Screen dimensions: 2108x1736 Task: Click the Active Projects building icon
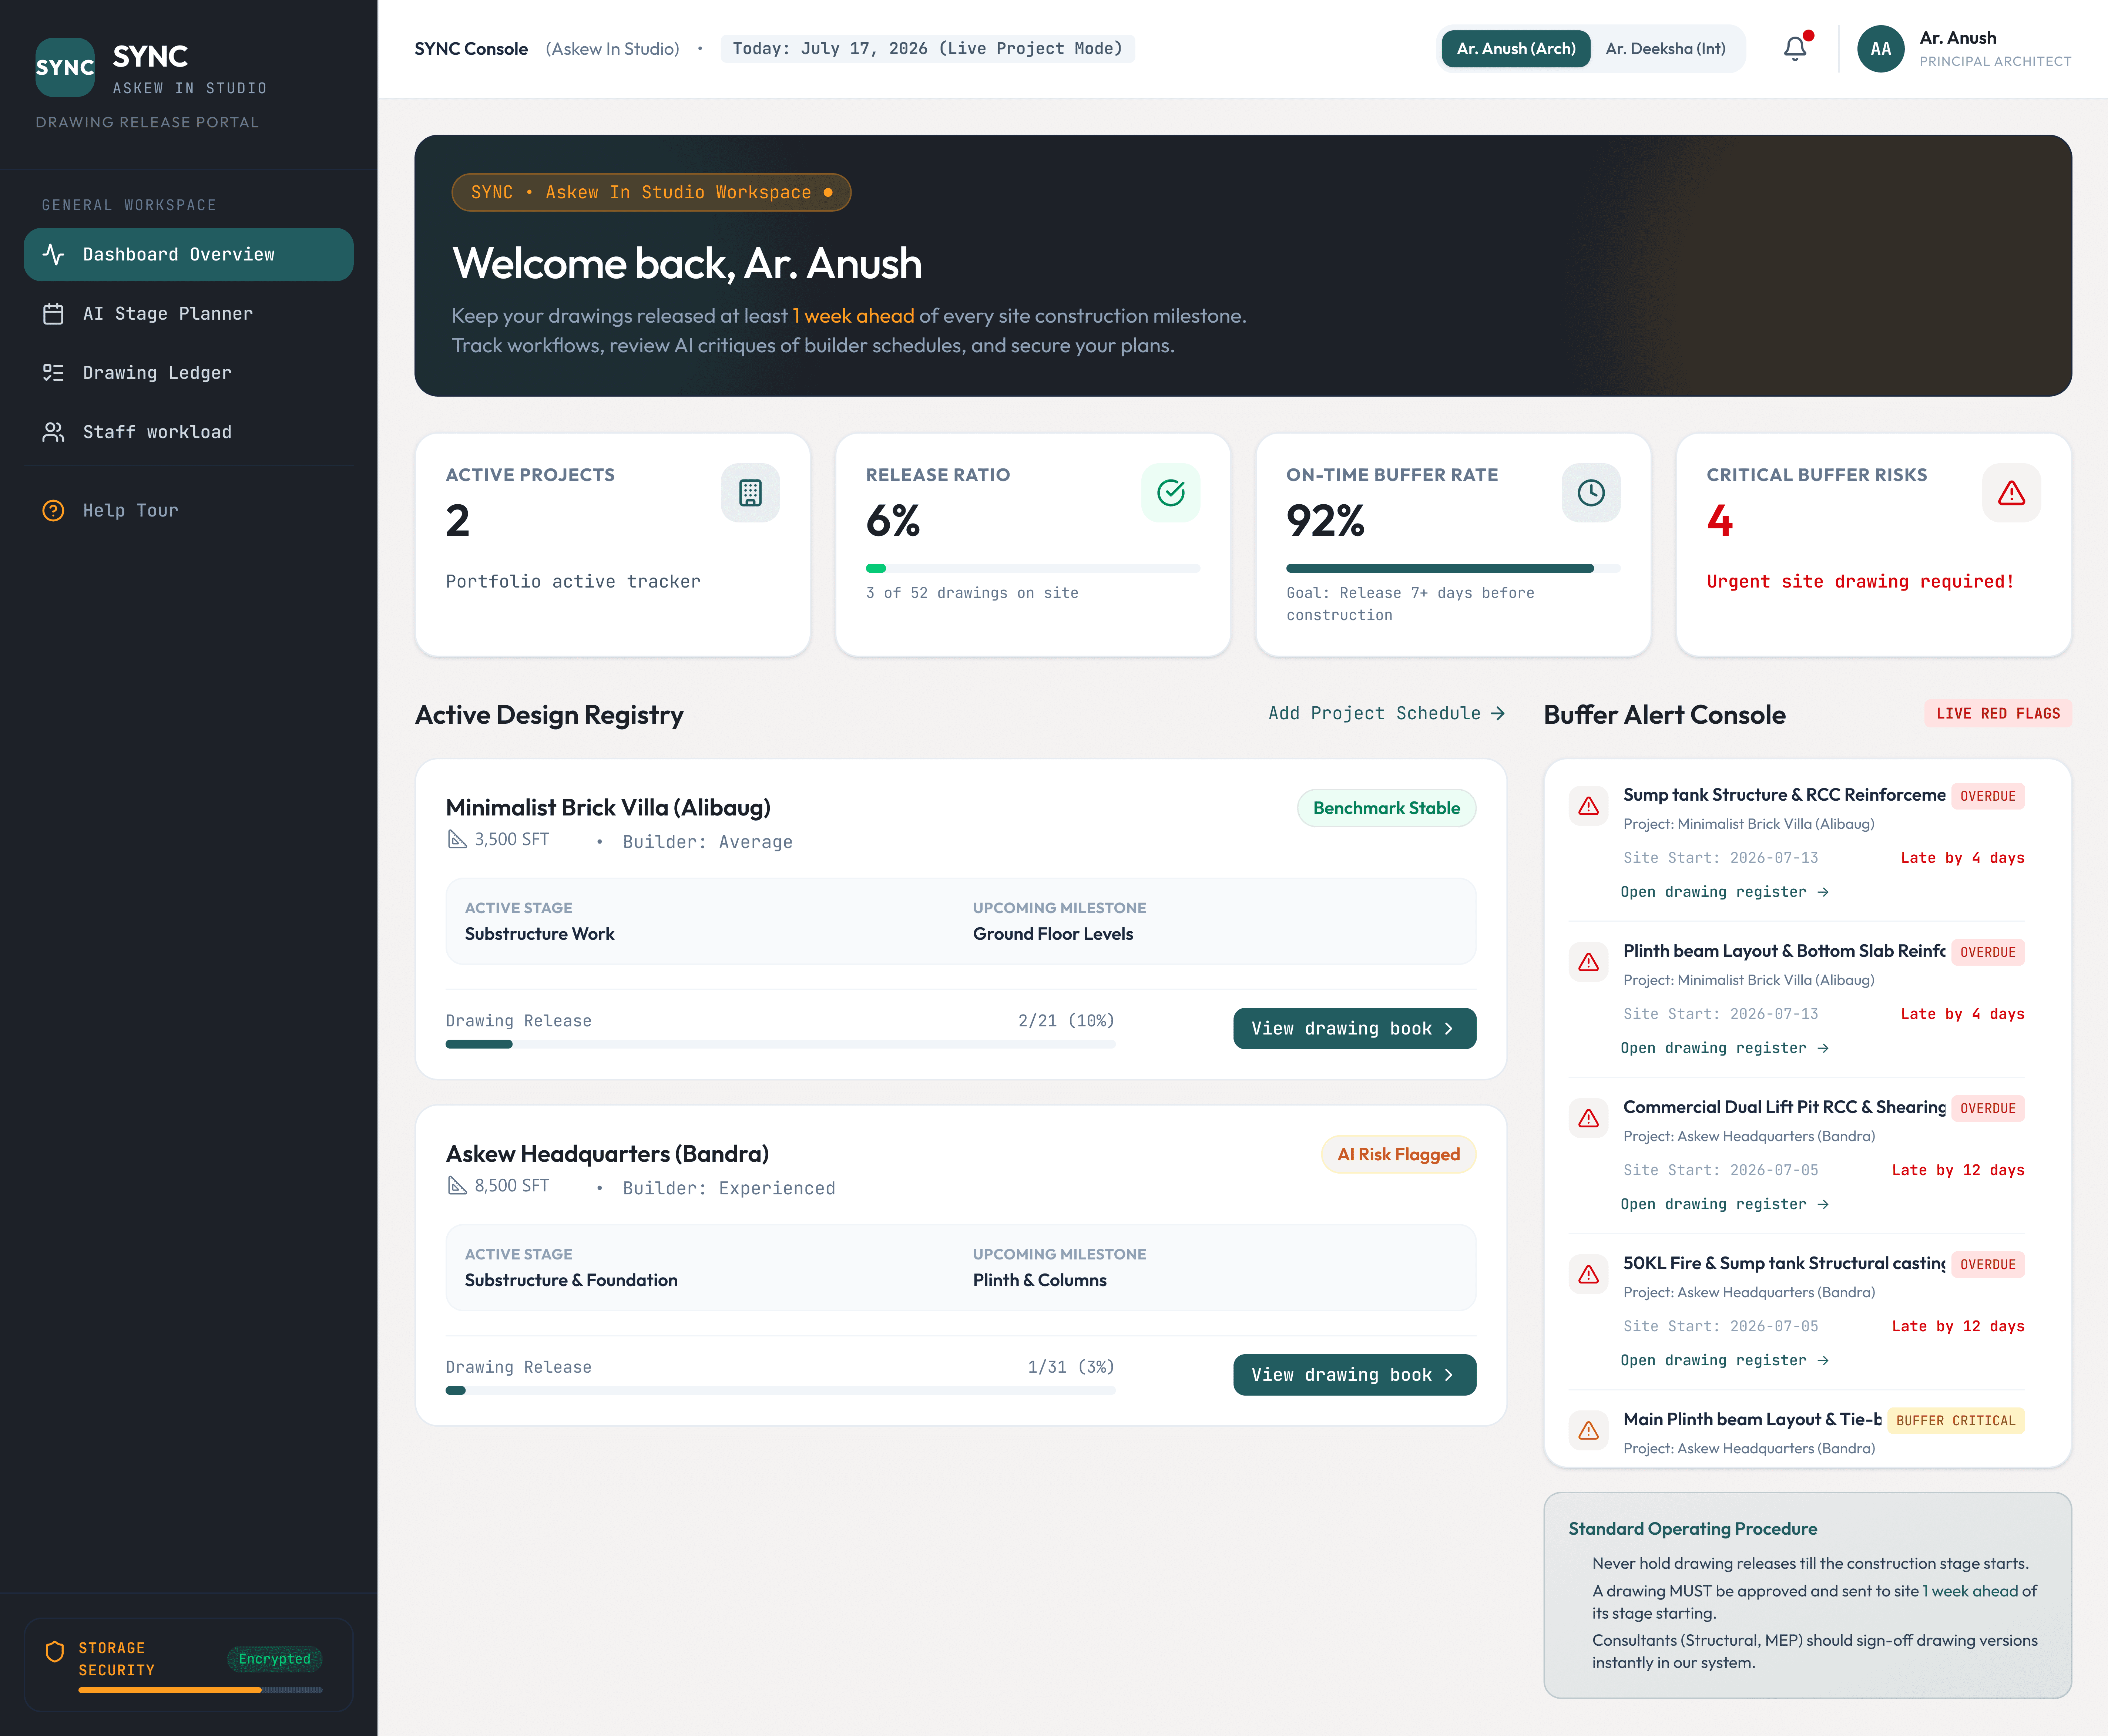click(750, 493)
